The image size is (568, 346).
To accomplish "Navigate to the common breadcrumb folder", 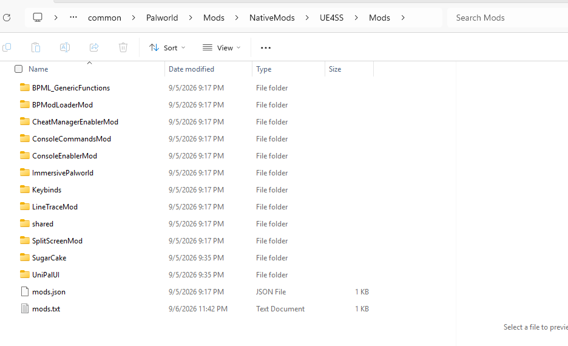I will point(105,18).
